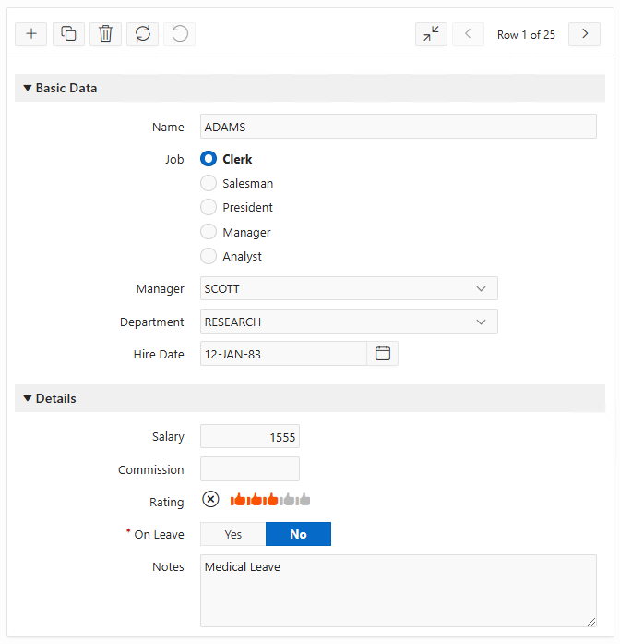Set On Leave to Yes
This screenshot has height=644, width=620.
click(232, 534)
